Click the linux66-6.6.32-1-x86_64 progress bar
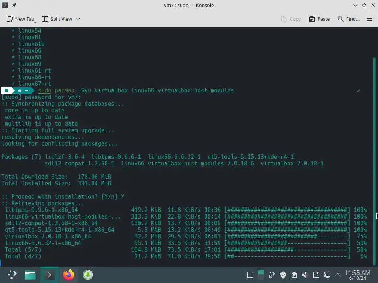The height and width of the screenshot is (283, 378). click(287, 243)
